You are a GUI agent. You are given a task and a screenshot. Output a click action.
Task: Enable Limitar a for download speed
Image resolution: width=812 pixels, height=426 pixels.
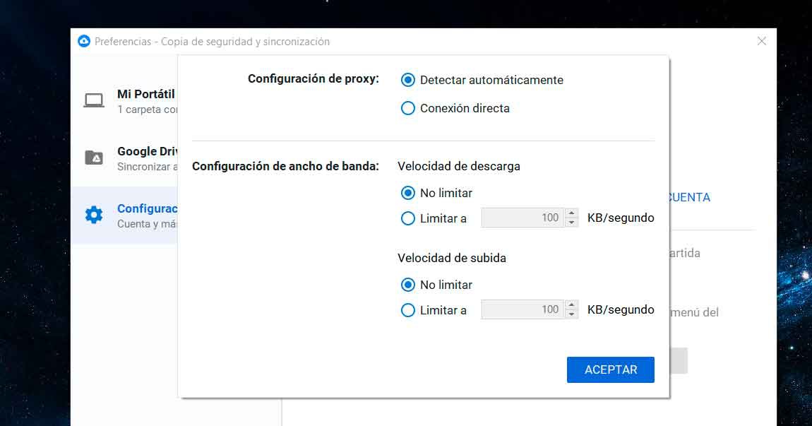(x=407, y=218)
